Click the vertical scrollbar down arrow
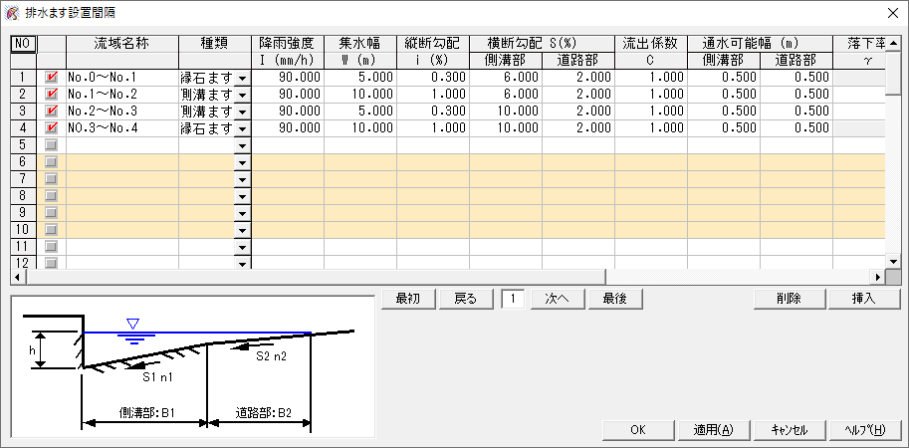This screenshot has height=448, width=909. [x=892, y=262]
